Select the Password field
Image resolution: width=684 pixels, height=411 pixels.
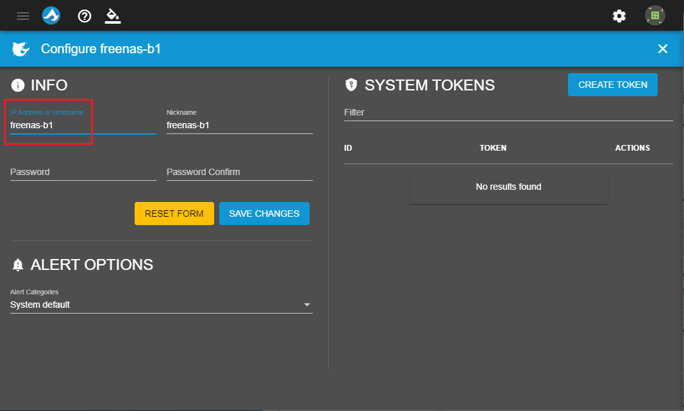pos(83,172)
